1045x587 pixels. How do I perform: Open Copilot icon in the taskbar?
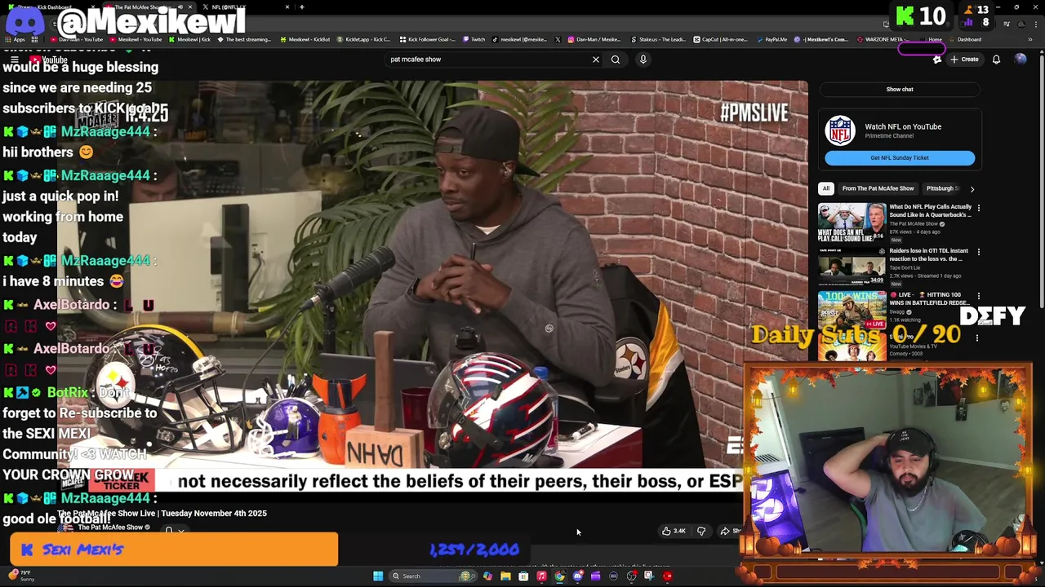487,576
